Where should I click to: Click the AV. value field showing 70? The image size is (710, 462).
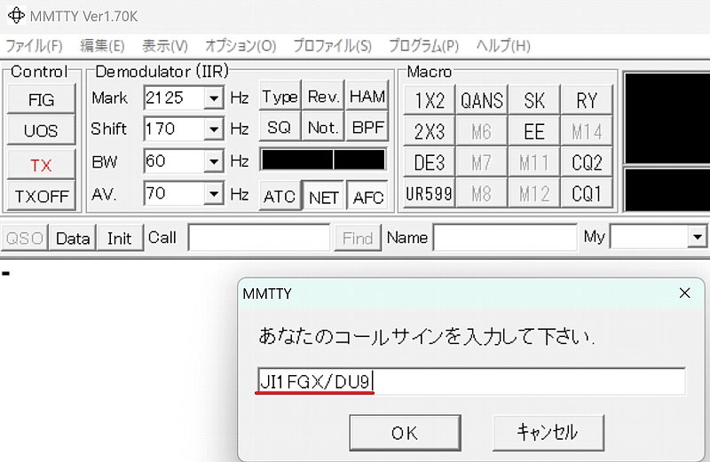coord(174,194)
